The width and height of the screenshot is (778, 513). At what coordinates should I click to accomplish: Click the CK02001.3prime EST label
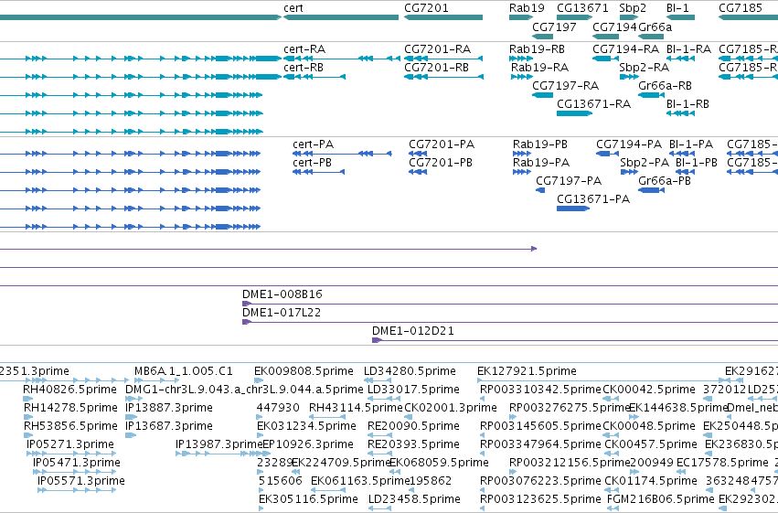click(451, 408)
